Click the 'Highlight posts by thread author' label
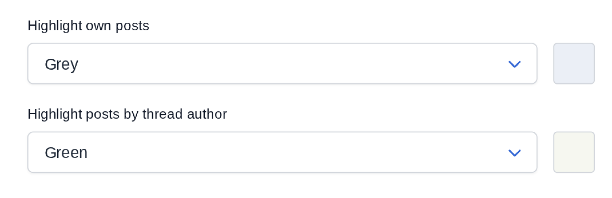 127,114
